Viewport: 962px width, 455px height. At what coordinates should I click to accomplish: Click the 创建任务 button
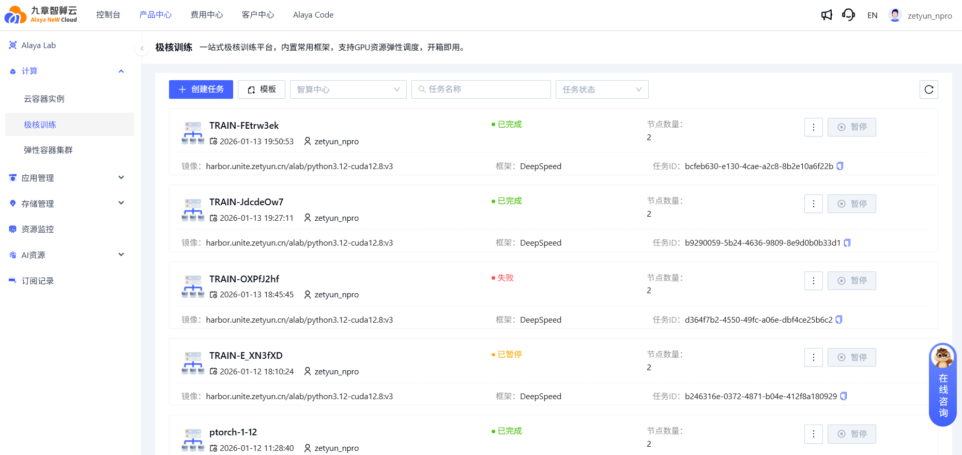201,89
